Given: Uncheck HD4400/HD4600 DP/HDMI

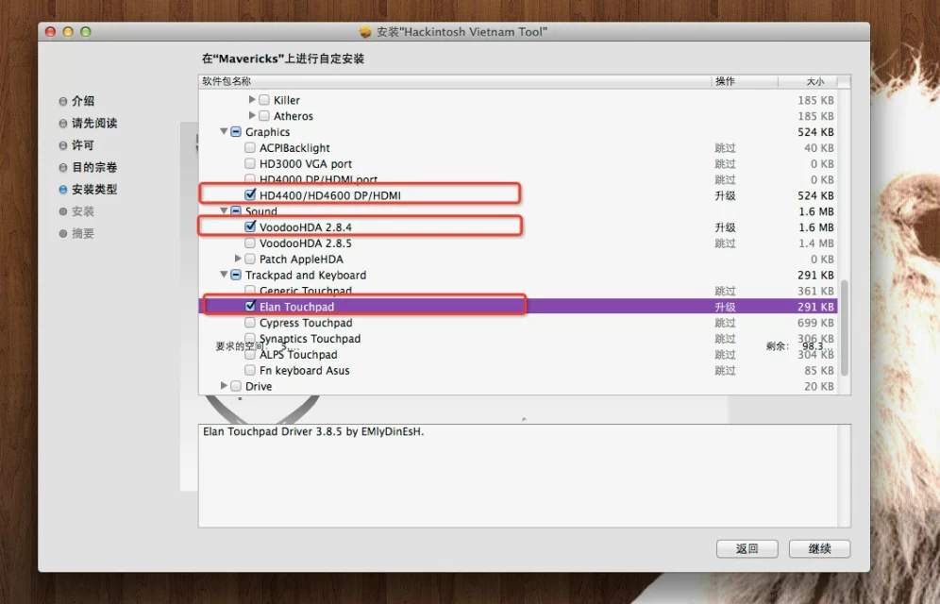Looking at the screenshot, I should click(251, 194).
